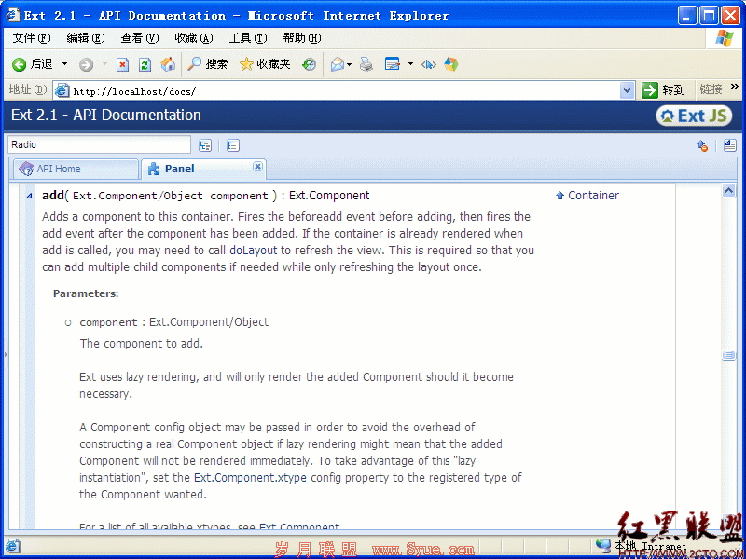This screenshot has width=746, height=559.
Task: Click the Windows flag throbber icon
Action: pos(725,38)
